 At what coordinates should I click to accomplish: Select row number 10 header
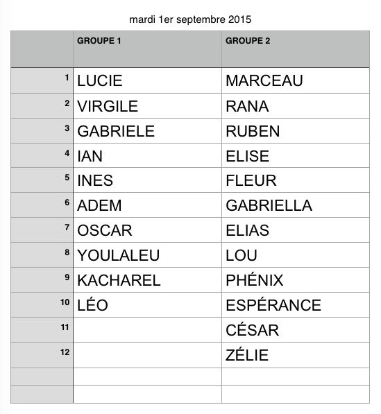coord(42,305)
